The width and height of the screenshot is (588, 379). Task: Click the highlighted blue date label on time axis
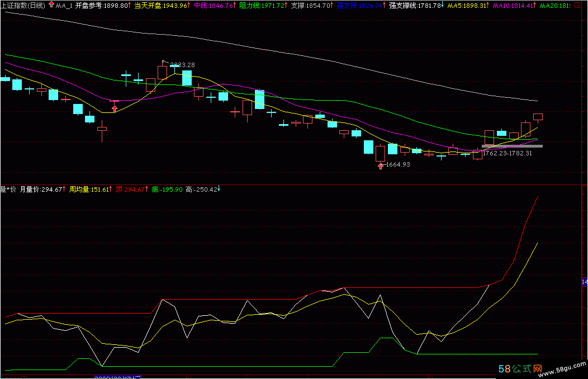point(118,377)
